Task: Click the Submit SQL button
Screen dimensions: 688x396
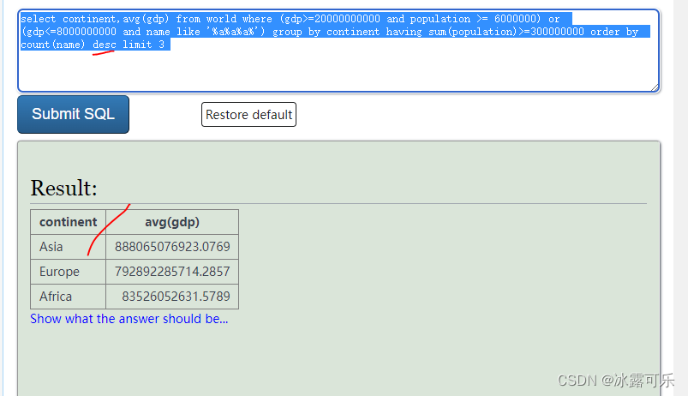Action: click(74, 114)
